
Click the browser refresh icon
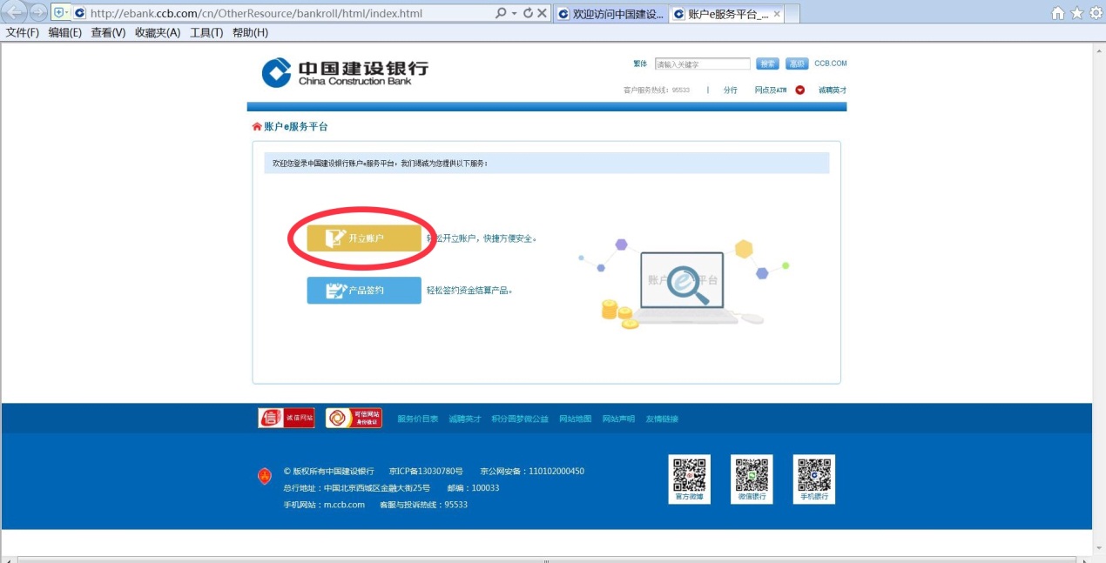click(x=527, y=13)
